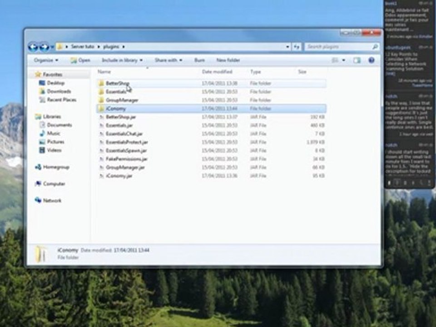Select Libraries in navigation pane
The height and width of the screenshot is (327, 436).
coord(52,117)
